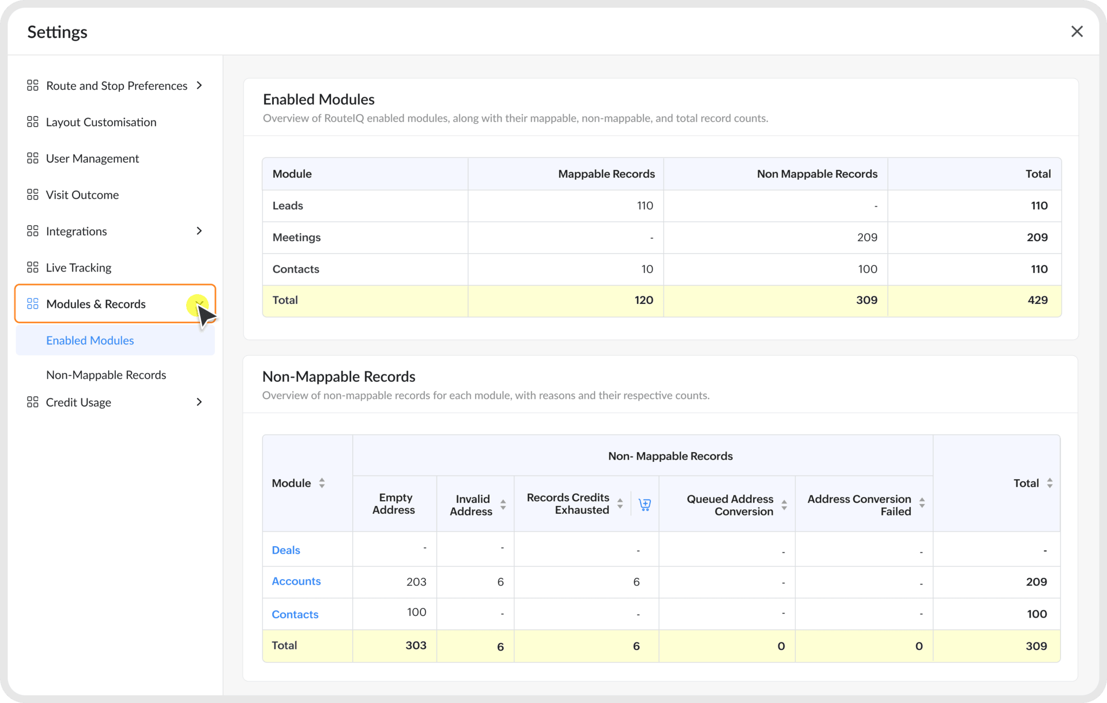This screenshot has width=1107, height=703.
Task: Sort by Records Credits Exhausted arrows
Action: coord(620,504)
